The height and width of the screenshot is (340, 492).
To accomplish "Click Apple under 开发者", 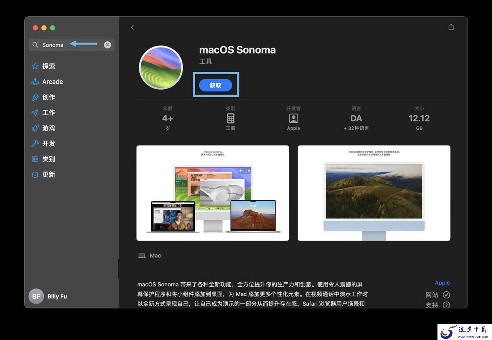I will (294, 128).
